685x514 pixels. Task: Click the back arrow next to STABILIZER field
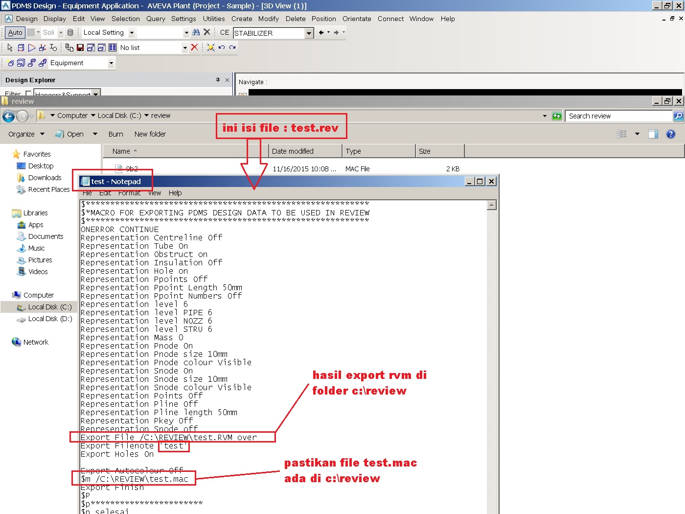click(321, 32)
